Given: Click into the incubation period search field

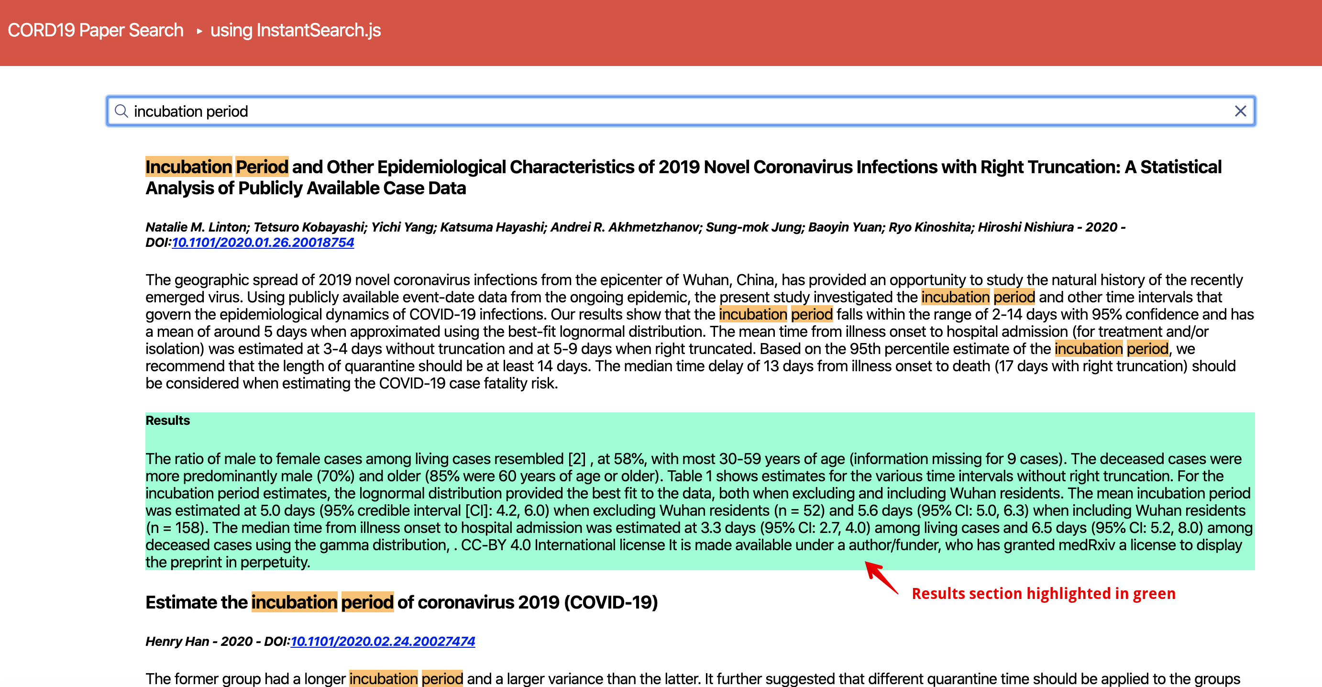Looking at the screenshot, I should 667,111.
